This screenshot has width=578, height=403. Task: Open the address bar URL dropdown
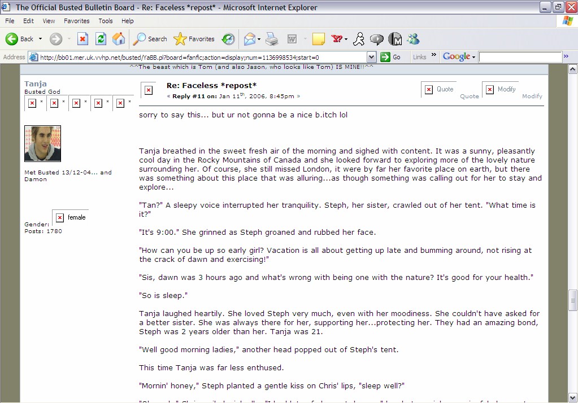click(x=371, y=57)
